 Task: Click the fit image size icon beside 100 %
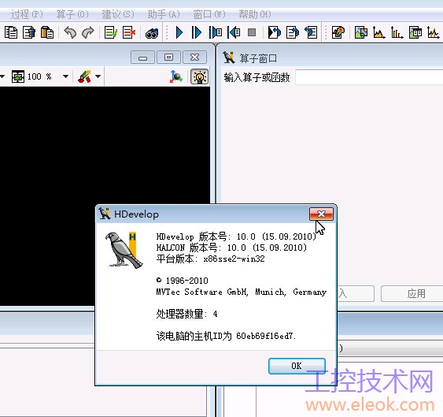(x=18, y=76)
